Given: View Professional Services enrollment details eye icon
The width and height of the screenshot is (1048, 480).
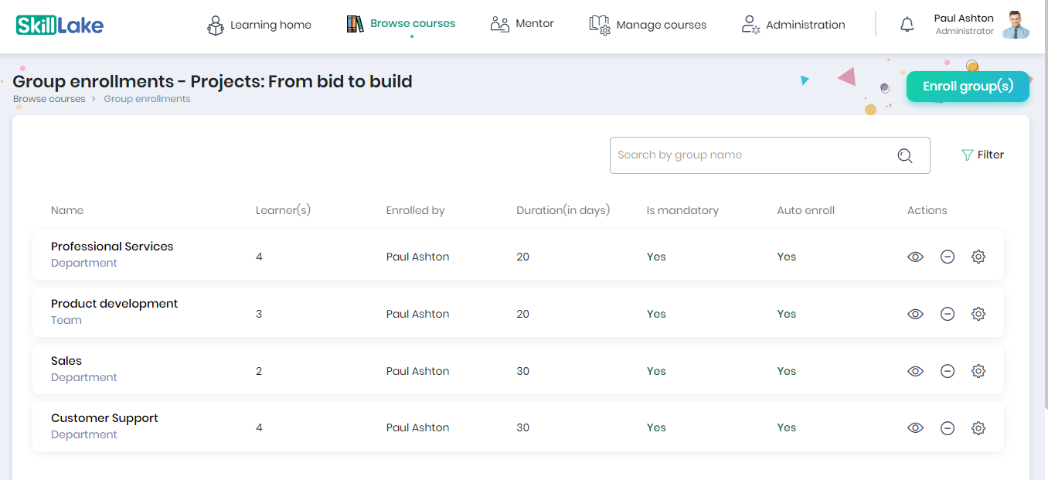Looking at the screenshot, I should [x=916, y=257].
